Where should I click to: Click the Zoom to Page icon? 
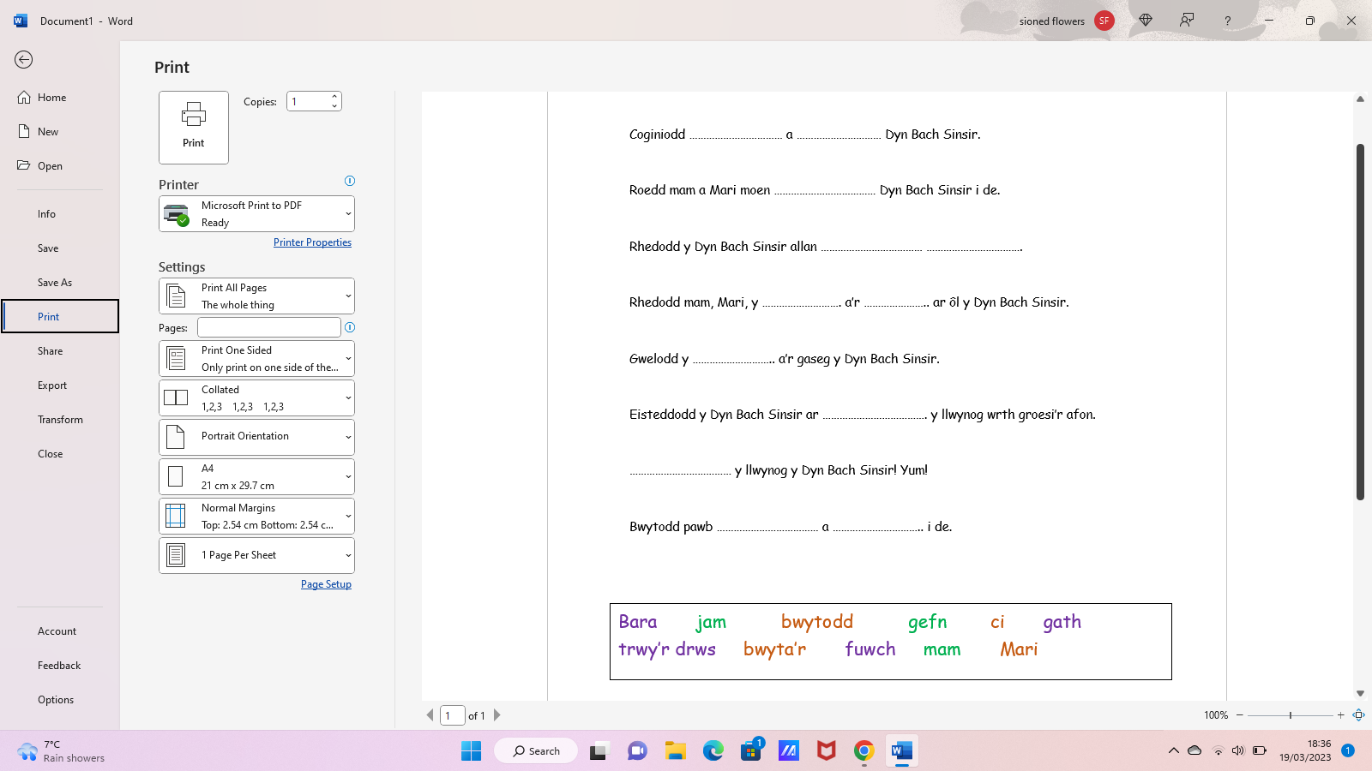point(1358,715)
